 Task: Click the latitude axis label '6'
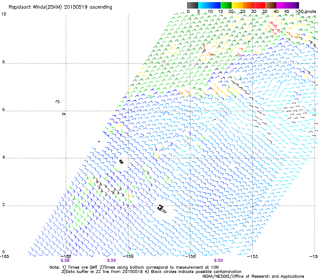coord(3,109)
